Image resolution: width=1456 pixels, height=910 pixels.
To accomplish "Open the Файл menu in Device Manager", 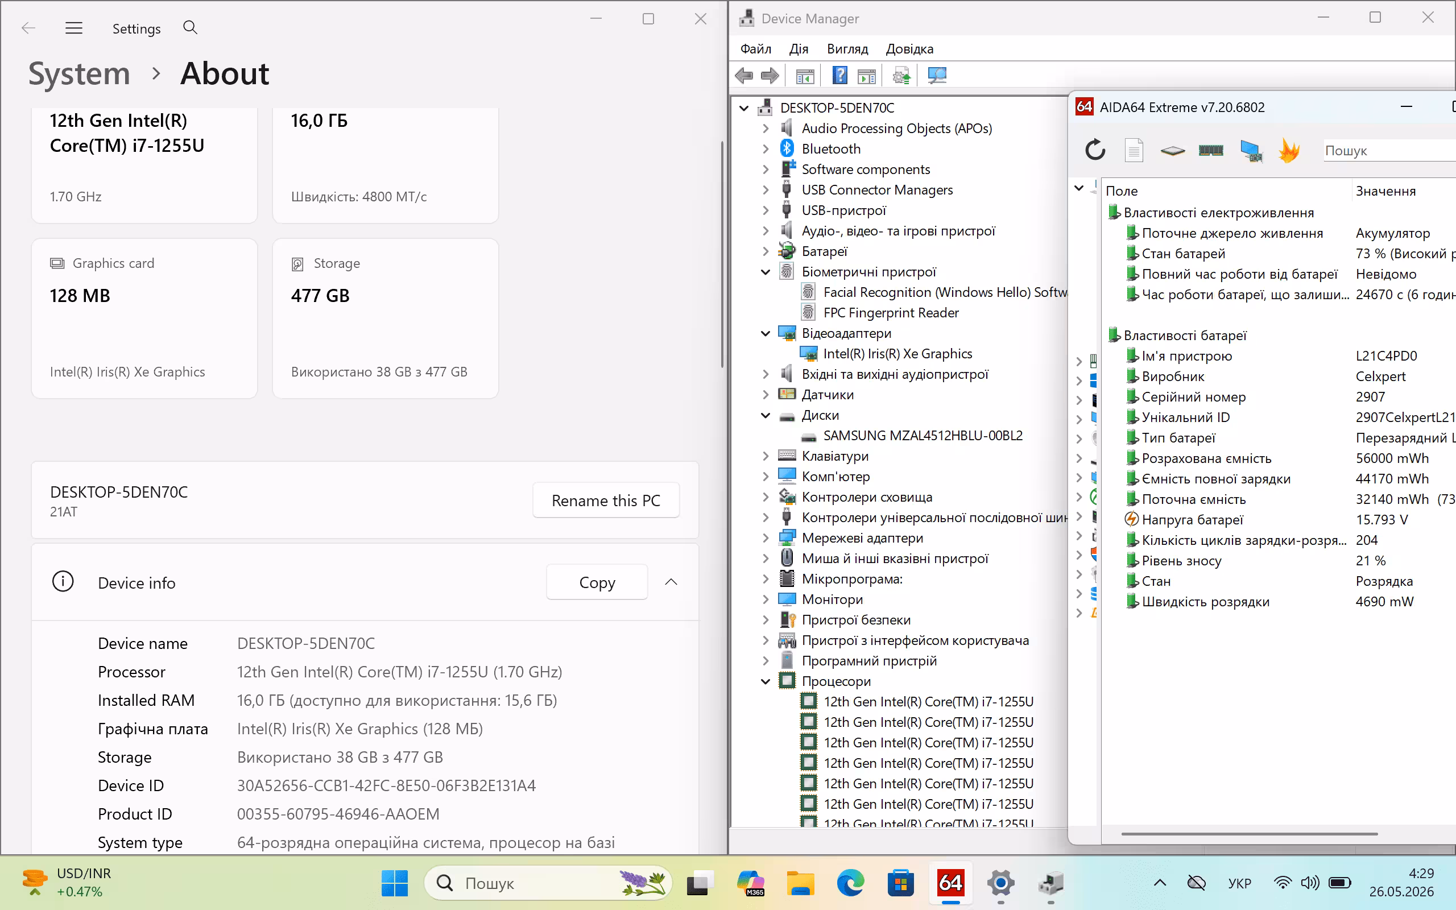I will (756, 49).
